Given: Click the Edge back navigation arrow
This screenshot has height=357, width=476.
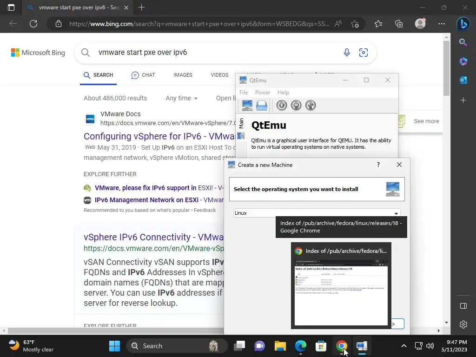Looking at the screenshot, I should [13, 24].
